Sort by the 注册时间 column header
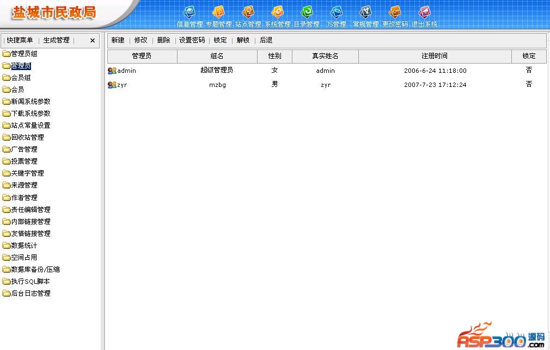 434,56
